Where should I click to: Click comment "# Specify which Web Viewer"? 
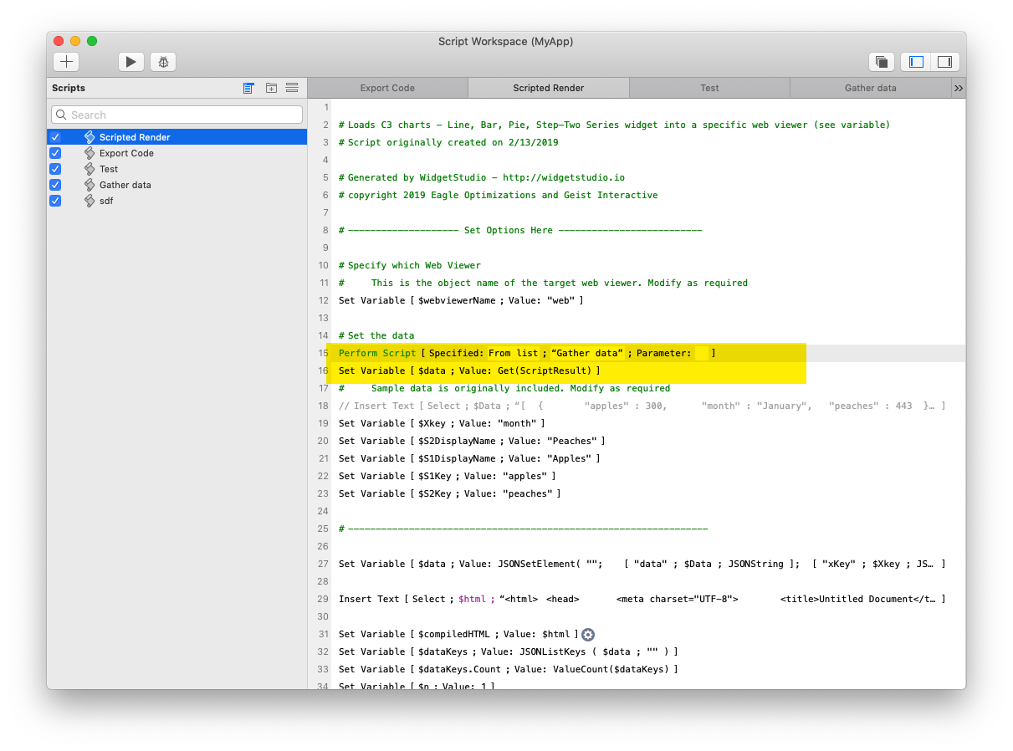point(410,265)
